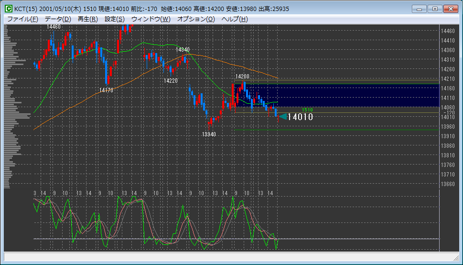
Task: Open the 再生(R) playback menu
Action: (x=87, y=19)
